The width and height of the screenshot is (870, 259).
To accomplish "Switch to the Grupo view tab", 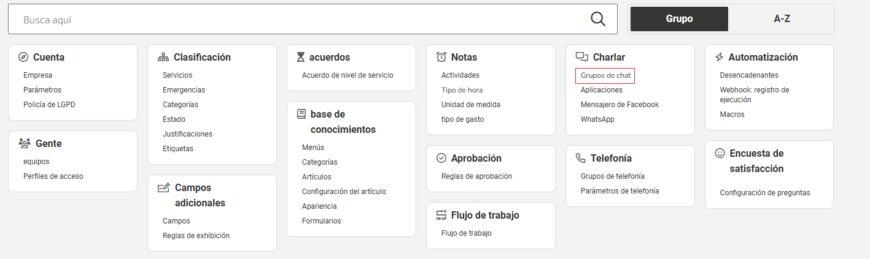I will pos(679,19).
